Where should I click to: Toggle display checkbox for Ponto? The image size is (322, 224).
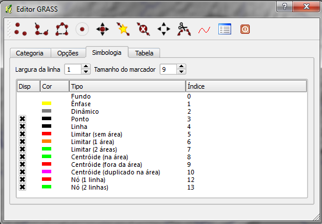22,119
